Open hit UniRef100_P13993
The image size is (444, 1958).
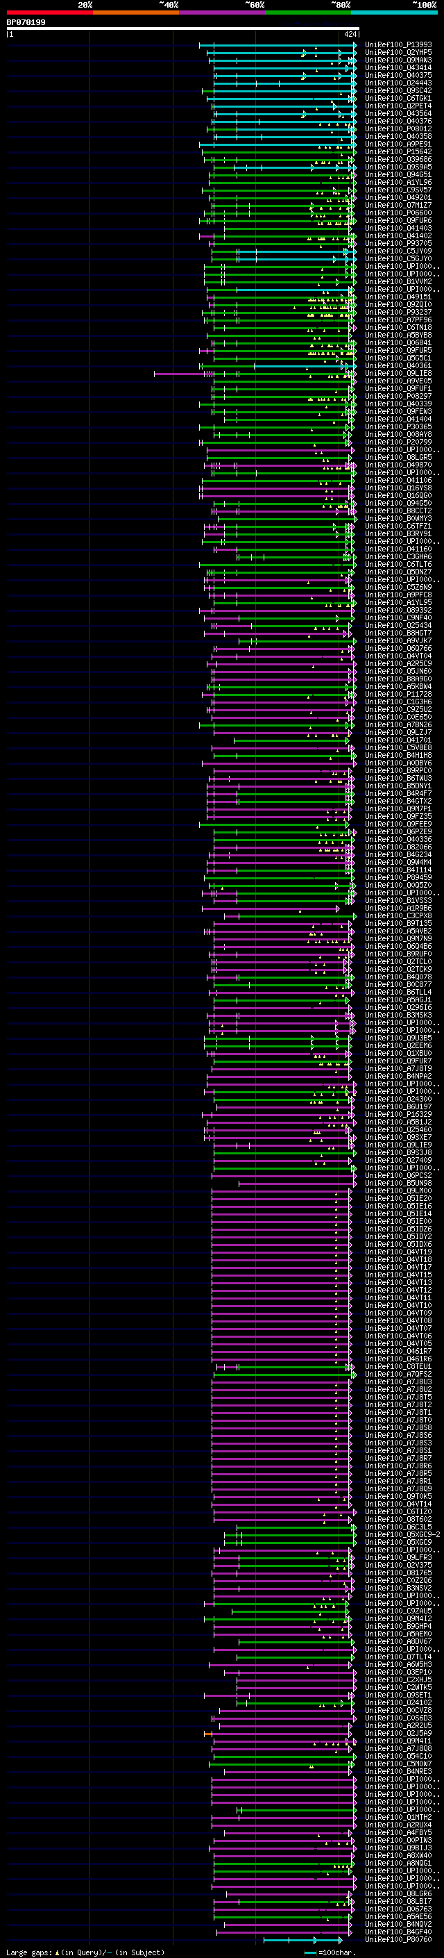398,45
